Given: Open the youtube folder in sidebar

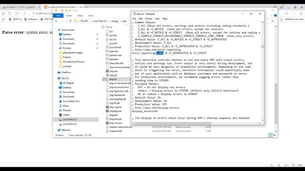Looking at the screenshot, I should pyautogui.click(x=67, y=66).
